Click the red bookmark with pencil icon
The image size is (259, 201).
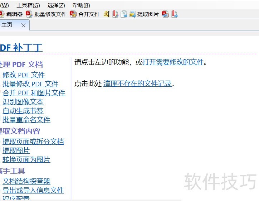115,14
